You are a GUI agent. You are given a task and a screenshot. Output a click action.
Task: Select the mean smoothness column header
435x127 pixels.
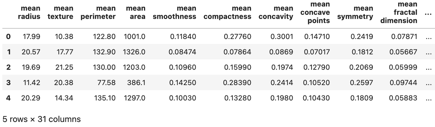coord(174,12)
